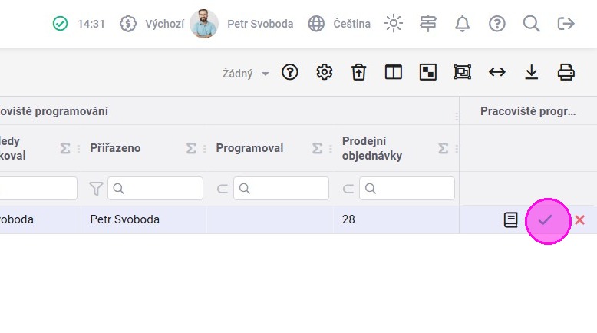The width and height of the screenshot is (597, 333).
Task: Click the Přiřazeno filter funnel icon
Action: [x=96, y=189]
